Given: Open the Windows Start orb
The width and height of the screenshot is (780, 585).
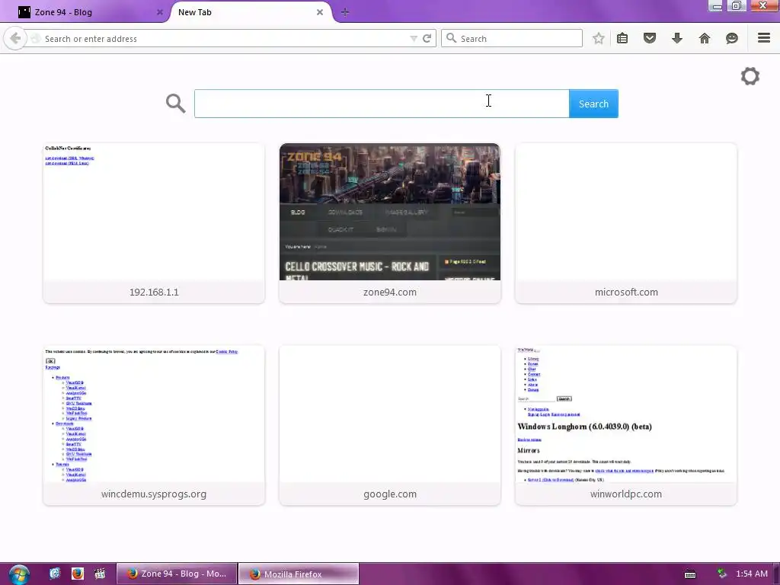Looking at the screenshot, I should [19, 574].
